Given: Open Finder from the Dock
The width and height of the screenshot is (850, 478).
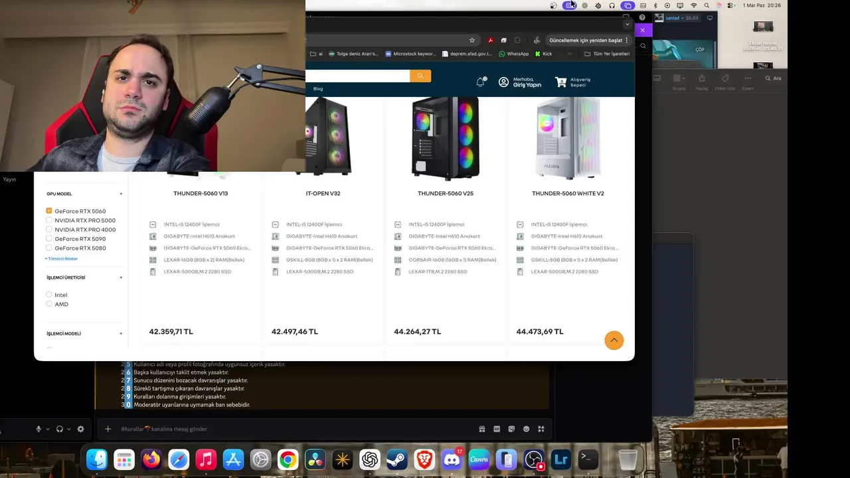Looking at the screenshot, I should point(97,459).
